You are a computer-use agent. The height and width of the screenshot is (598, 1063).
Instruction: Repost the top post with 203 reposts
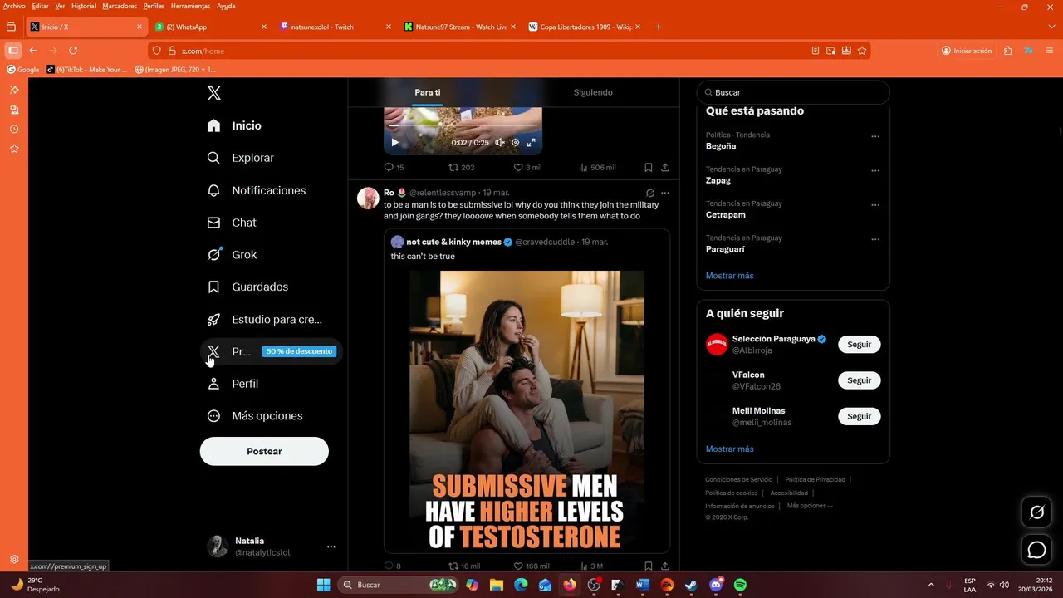(462, 168)
